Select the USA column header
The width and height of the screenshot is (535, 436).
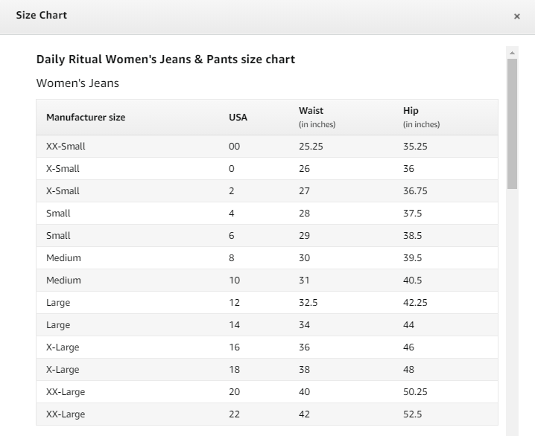click(x=238, y=117)
